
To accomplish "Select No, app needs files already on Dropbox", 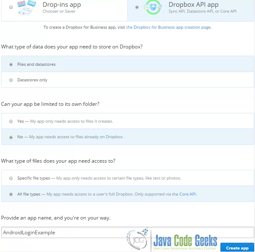I will (x=11, y=137).
